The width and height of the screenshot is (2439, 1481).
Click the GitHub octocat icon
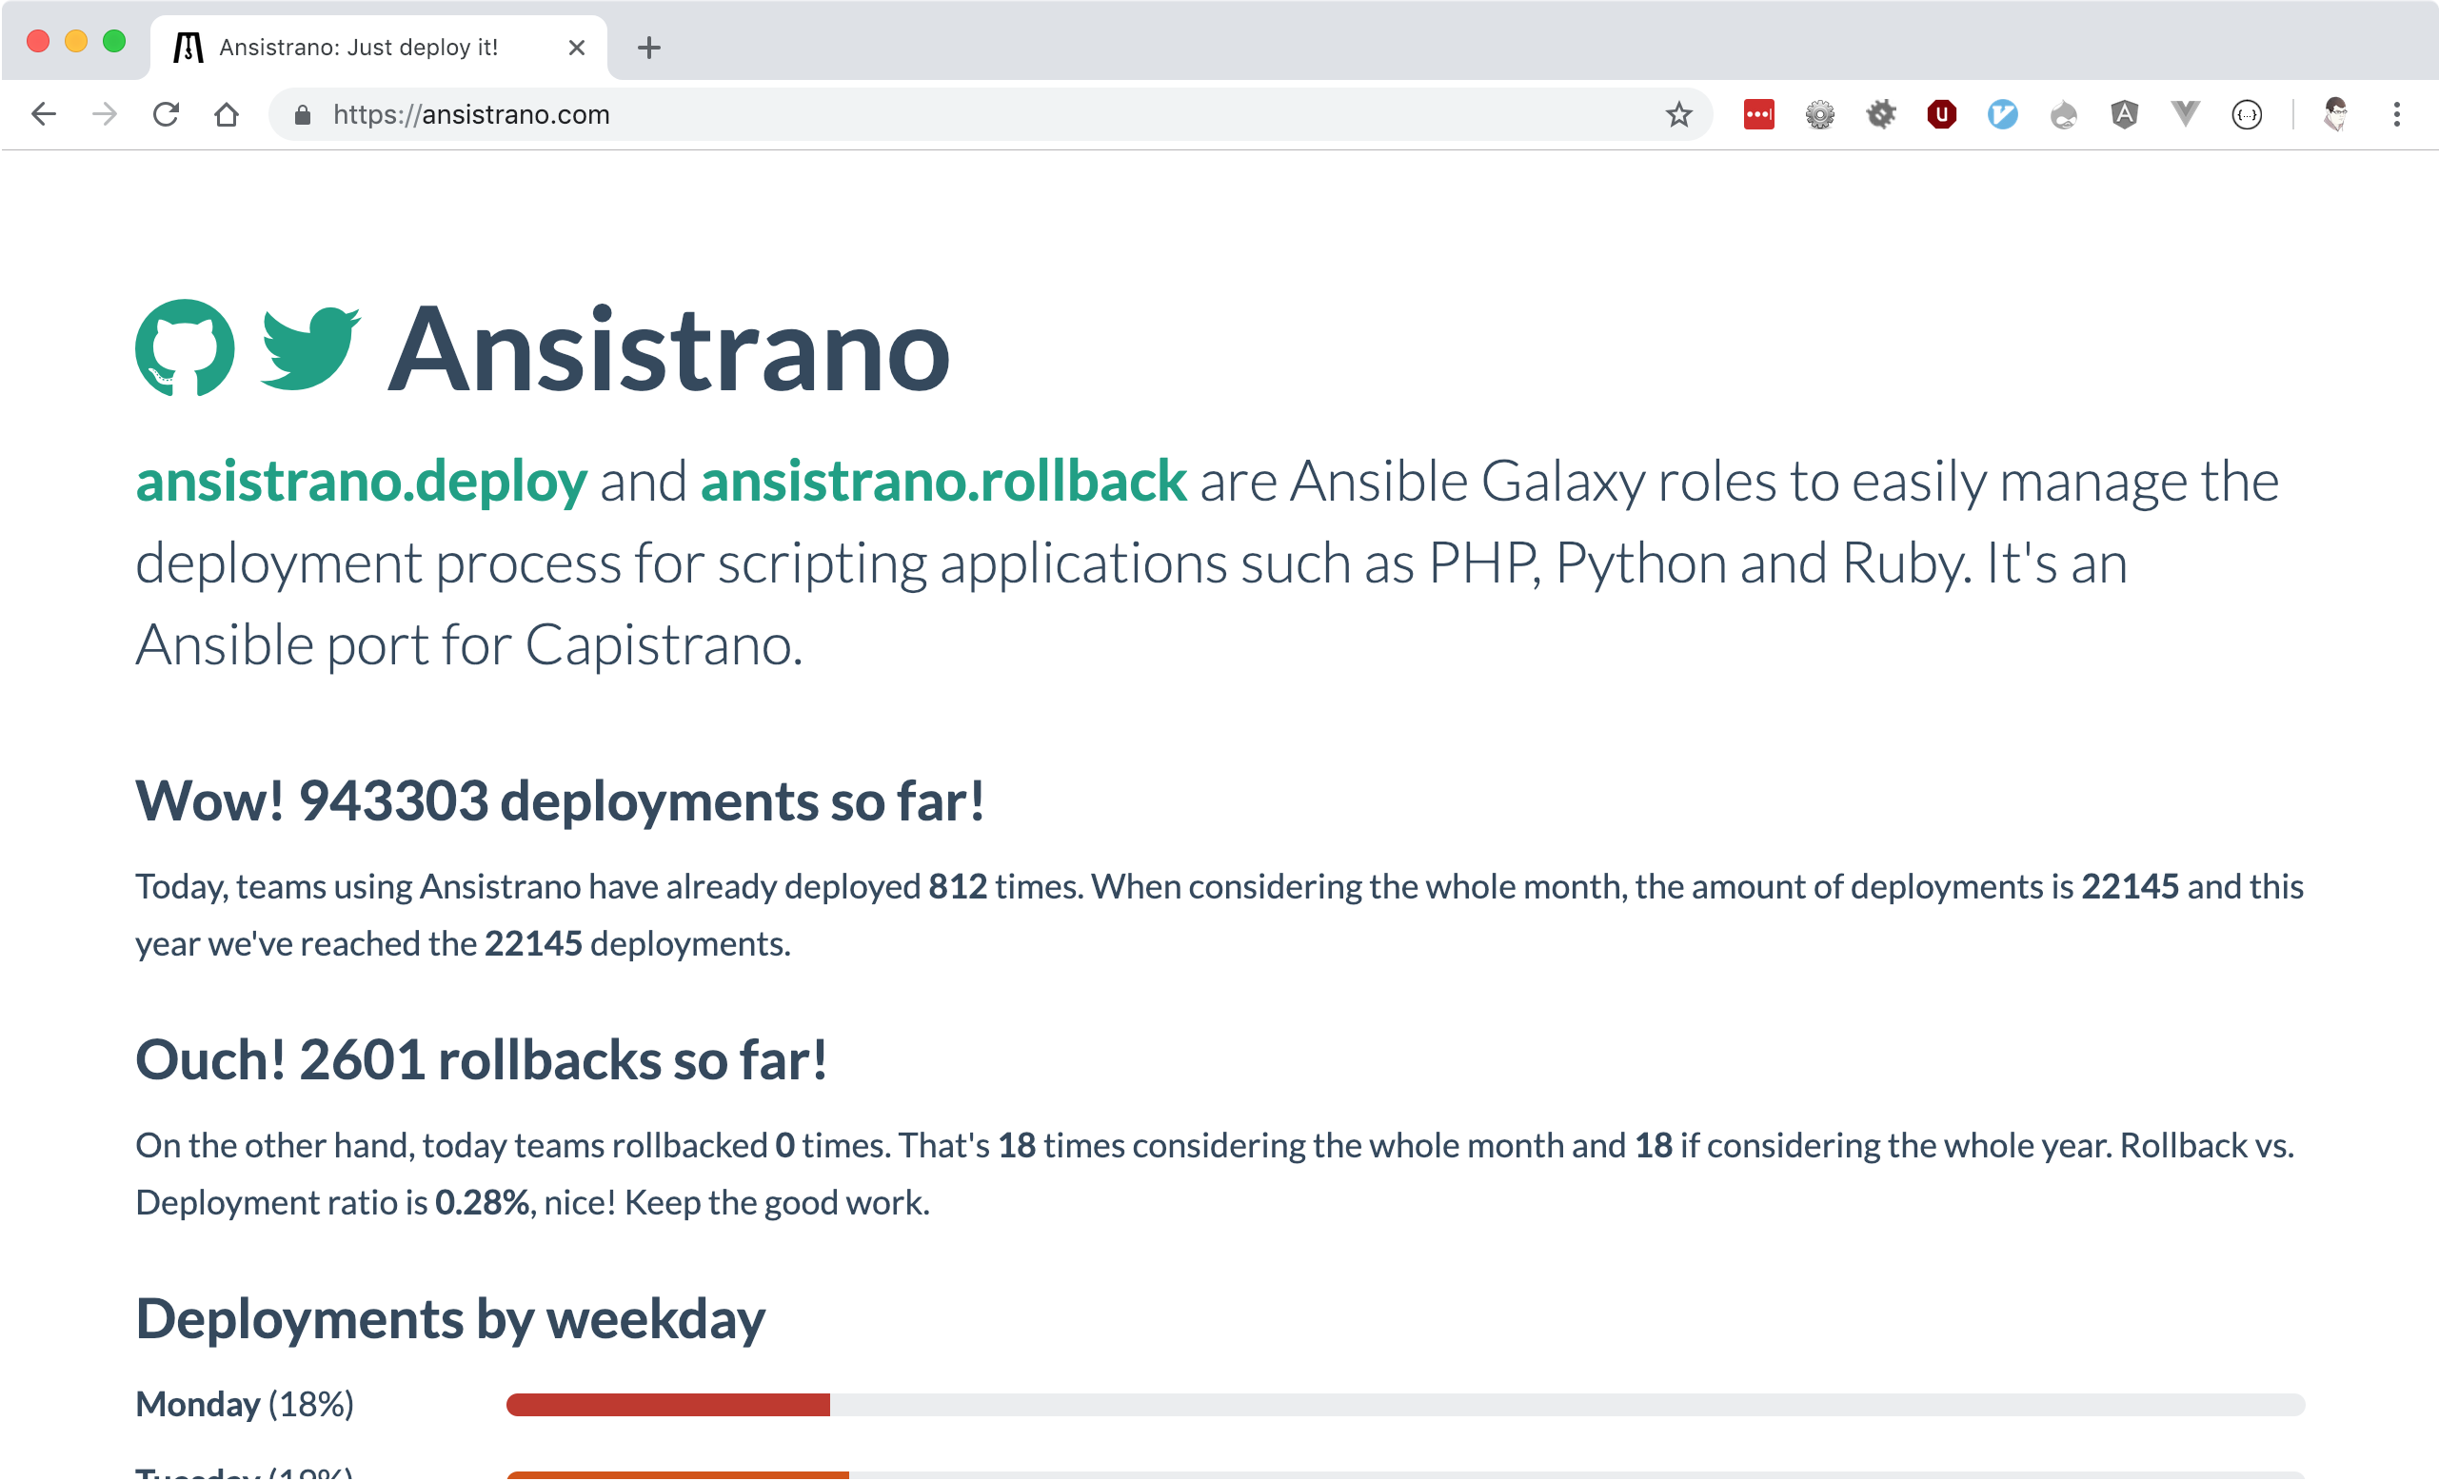(185, 347)
